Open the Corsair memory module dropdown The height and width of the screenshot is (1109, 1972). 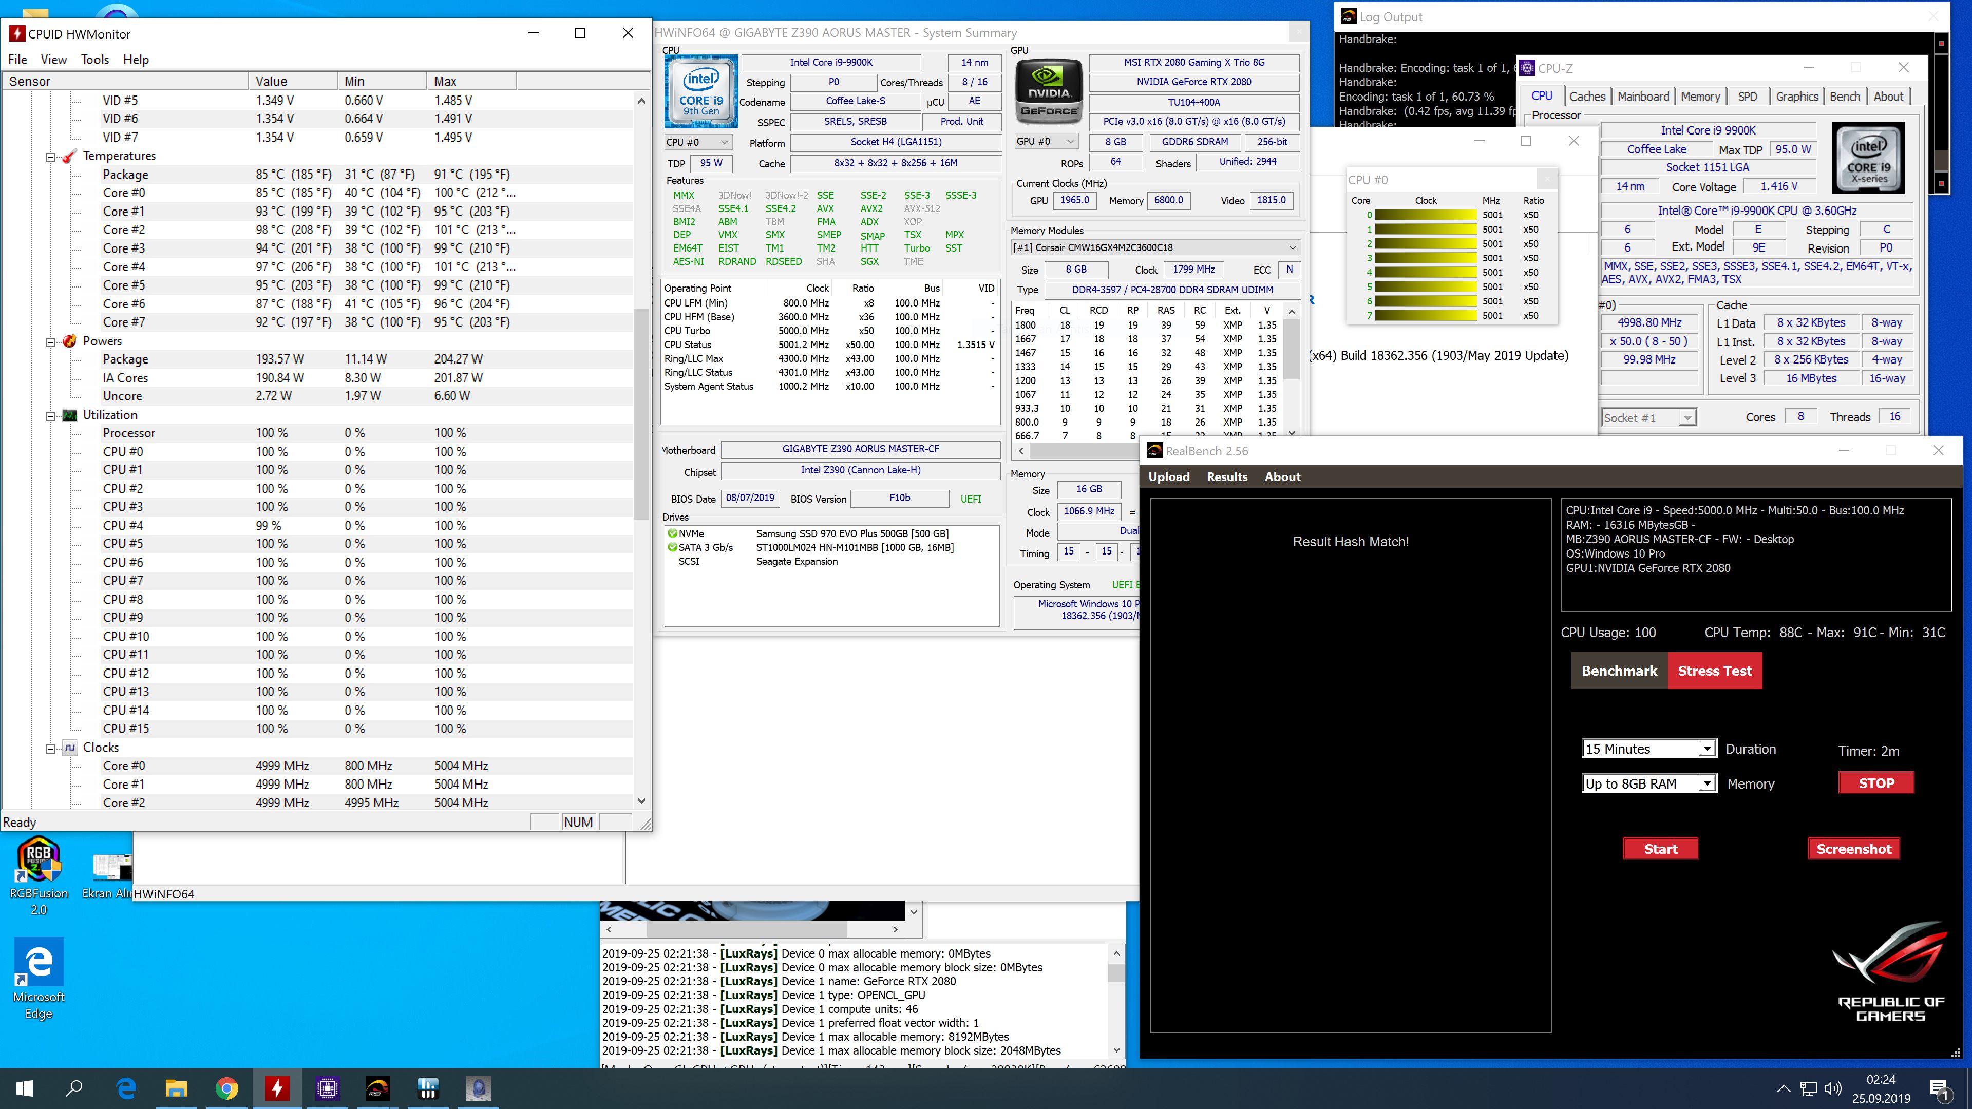point(1155,247)
